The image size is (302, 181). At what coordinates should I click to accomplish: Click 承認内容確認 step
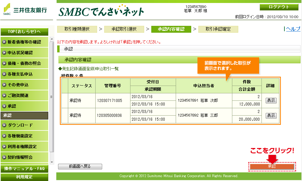pos(171,29)
